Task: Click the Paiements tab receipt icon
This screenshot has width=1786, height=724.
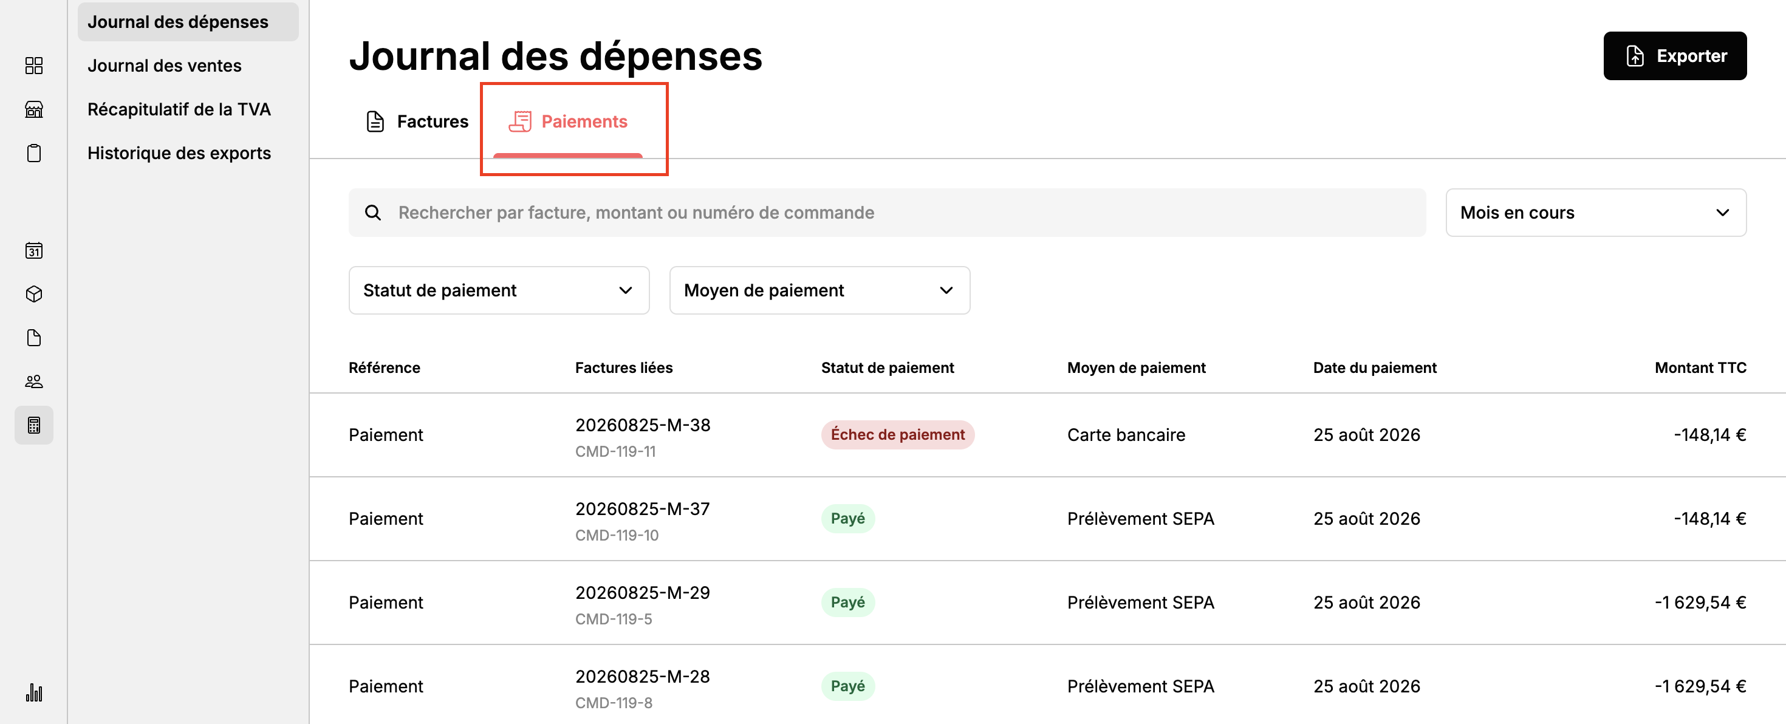Action: tap(520, 121)
